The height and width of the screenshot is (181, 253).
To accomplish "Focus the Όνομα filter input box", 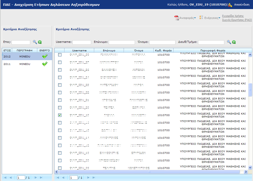I will pos(162,42).
